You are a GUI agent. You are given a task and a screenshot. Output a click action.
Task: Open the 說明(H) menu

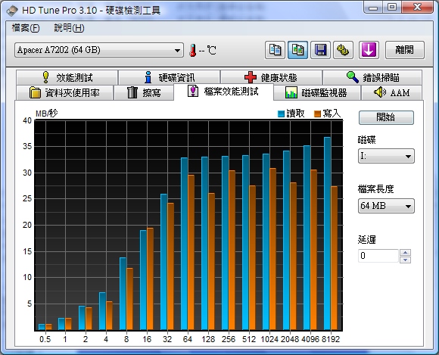click(x=69, y=28)
